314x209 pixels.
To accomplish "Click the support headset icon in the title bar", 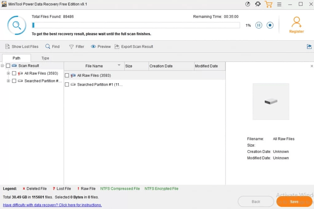I will (x=258, y=4).
